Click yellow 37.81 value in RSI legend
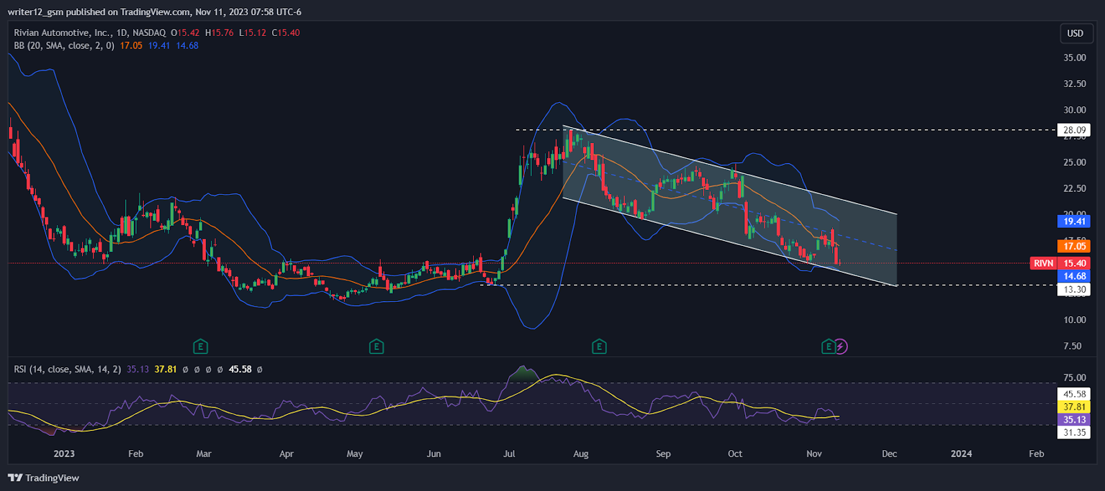The width and height of the screenshot is (1105, 491). (x=165, y=369)
